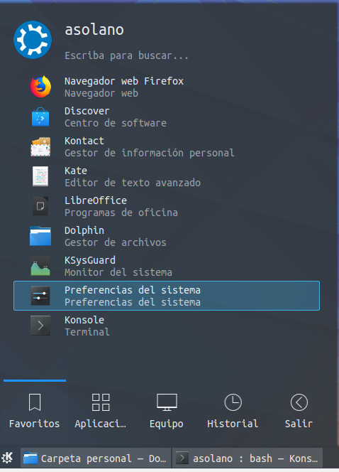This screenshot has width=339, height=472.
Task: Click the Preferencias del sistema sliders icon
Action: point(40,296)
